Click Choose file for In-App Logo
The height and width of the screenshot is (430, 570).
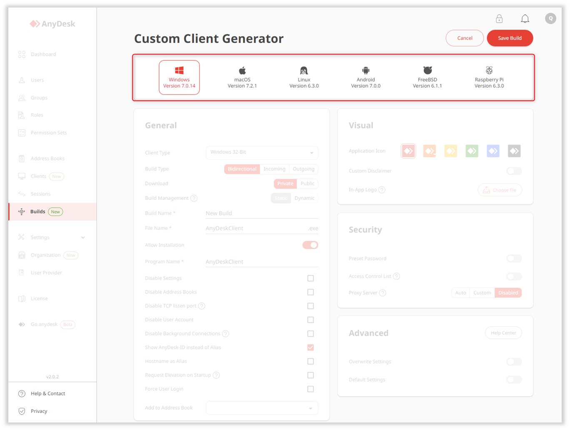pyautogui.click(x=500, y=190)
